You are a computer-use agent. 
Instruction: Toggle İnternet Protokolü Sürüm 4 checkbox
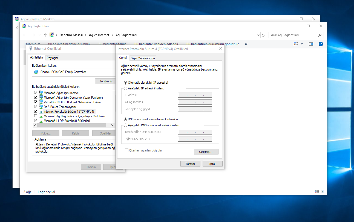click(36, 111)
